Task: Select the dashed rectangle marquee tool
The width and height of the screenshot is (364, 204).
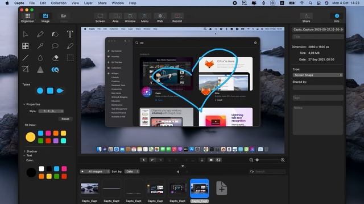Action: pyautogui.click(x=70, y=58)
